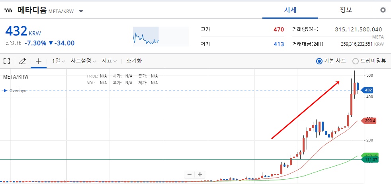Viewport: 391px width, 184px height.
Task: Switch to the 시세 tab
Action: pos(290,10)
